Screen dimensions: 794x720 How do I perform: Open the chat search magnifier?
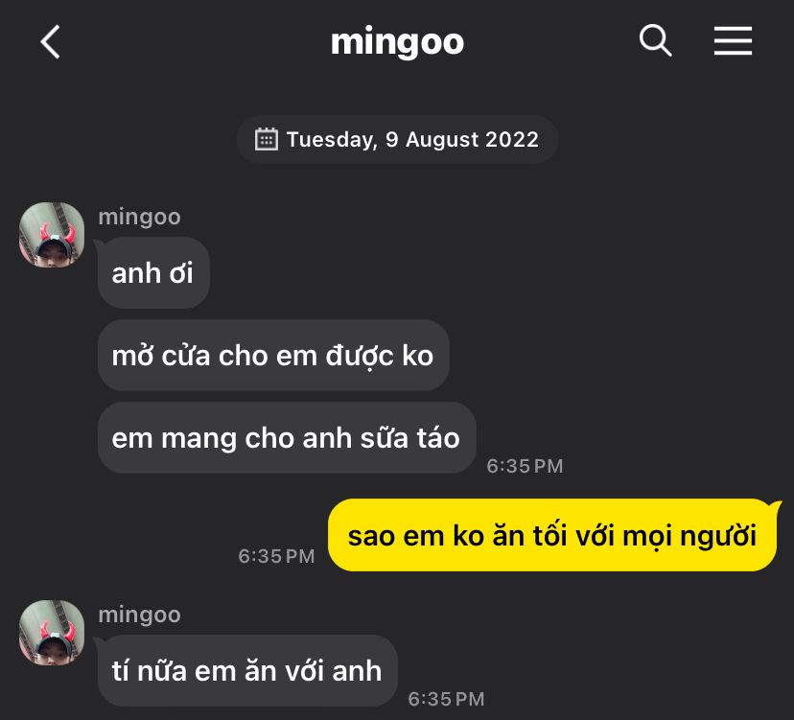pos(655,40)
